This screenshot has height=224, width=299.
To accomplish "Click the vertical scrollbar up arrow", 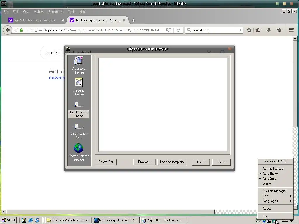I will pyautogui.click(x=295, y=39).
